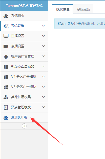
Task: Expand the 系统设置 chevron
Action: click(44, 26)
